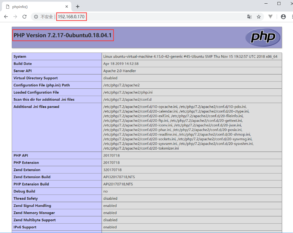The width and height of the screenshot is (293, 233).
Task: Open the user profile avatar
Action: point(283,17)
